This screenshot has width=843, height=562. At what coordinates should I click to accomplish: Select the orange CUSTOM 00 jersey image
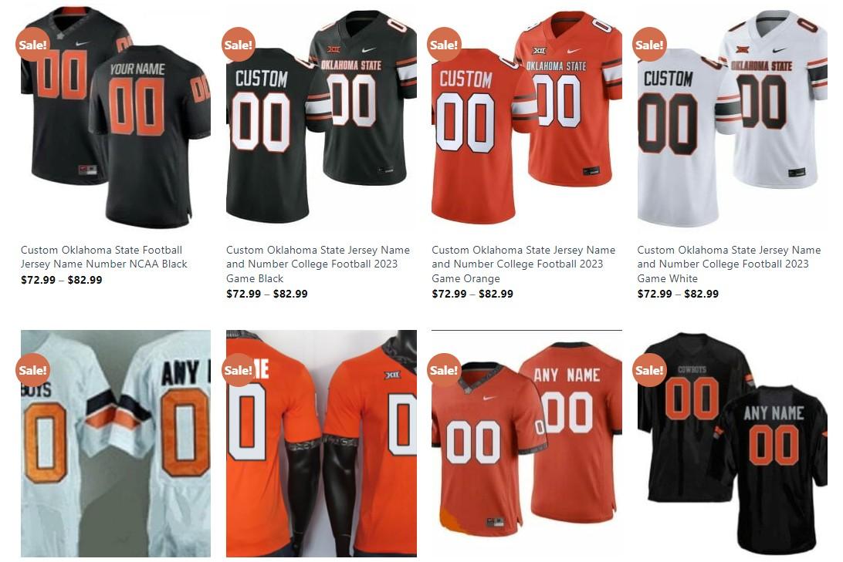[526, 118]
